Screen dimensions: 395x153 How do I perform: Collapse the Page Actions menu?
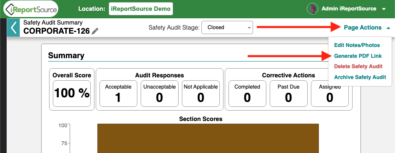pyautogui.click(x=367, y=28)
